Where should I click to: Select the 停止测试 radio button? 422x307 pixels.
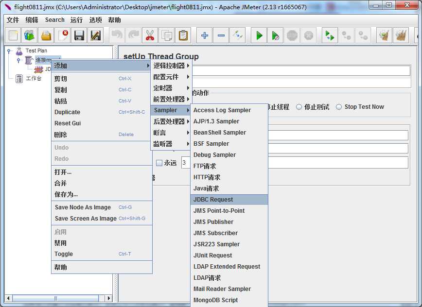299,107
